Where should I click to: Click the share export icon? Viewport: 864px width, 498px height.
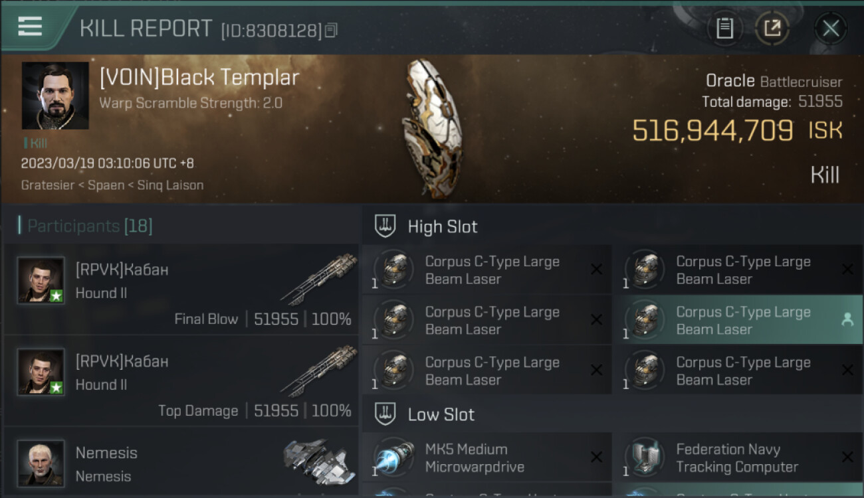point(772,29)
